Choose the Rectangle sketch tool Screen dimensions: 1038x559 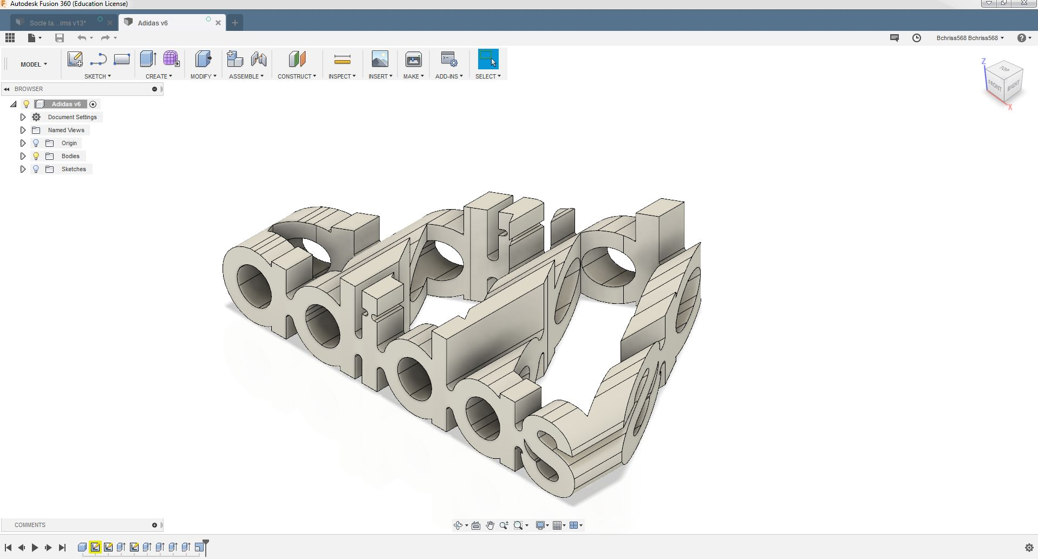[x=121, y=59]
